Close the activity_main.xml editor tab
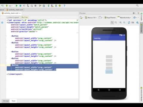This screenshot has width=143, height=107. pos(20,13)
